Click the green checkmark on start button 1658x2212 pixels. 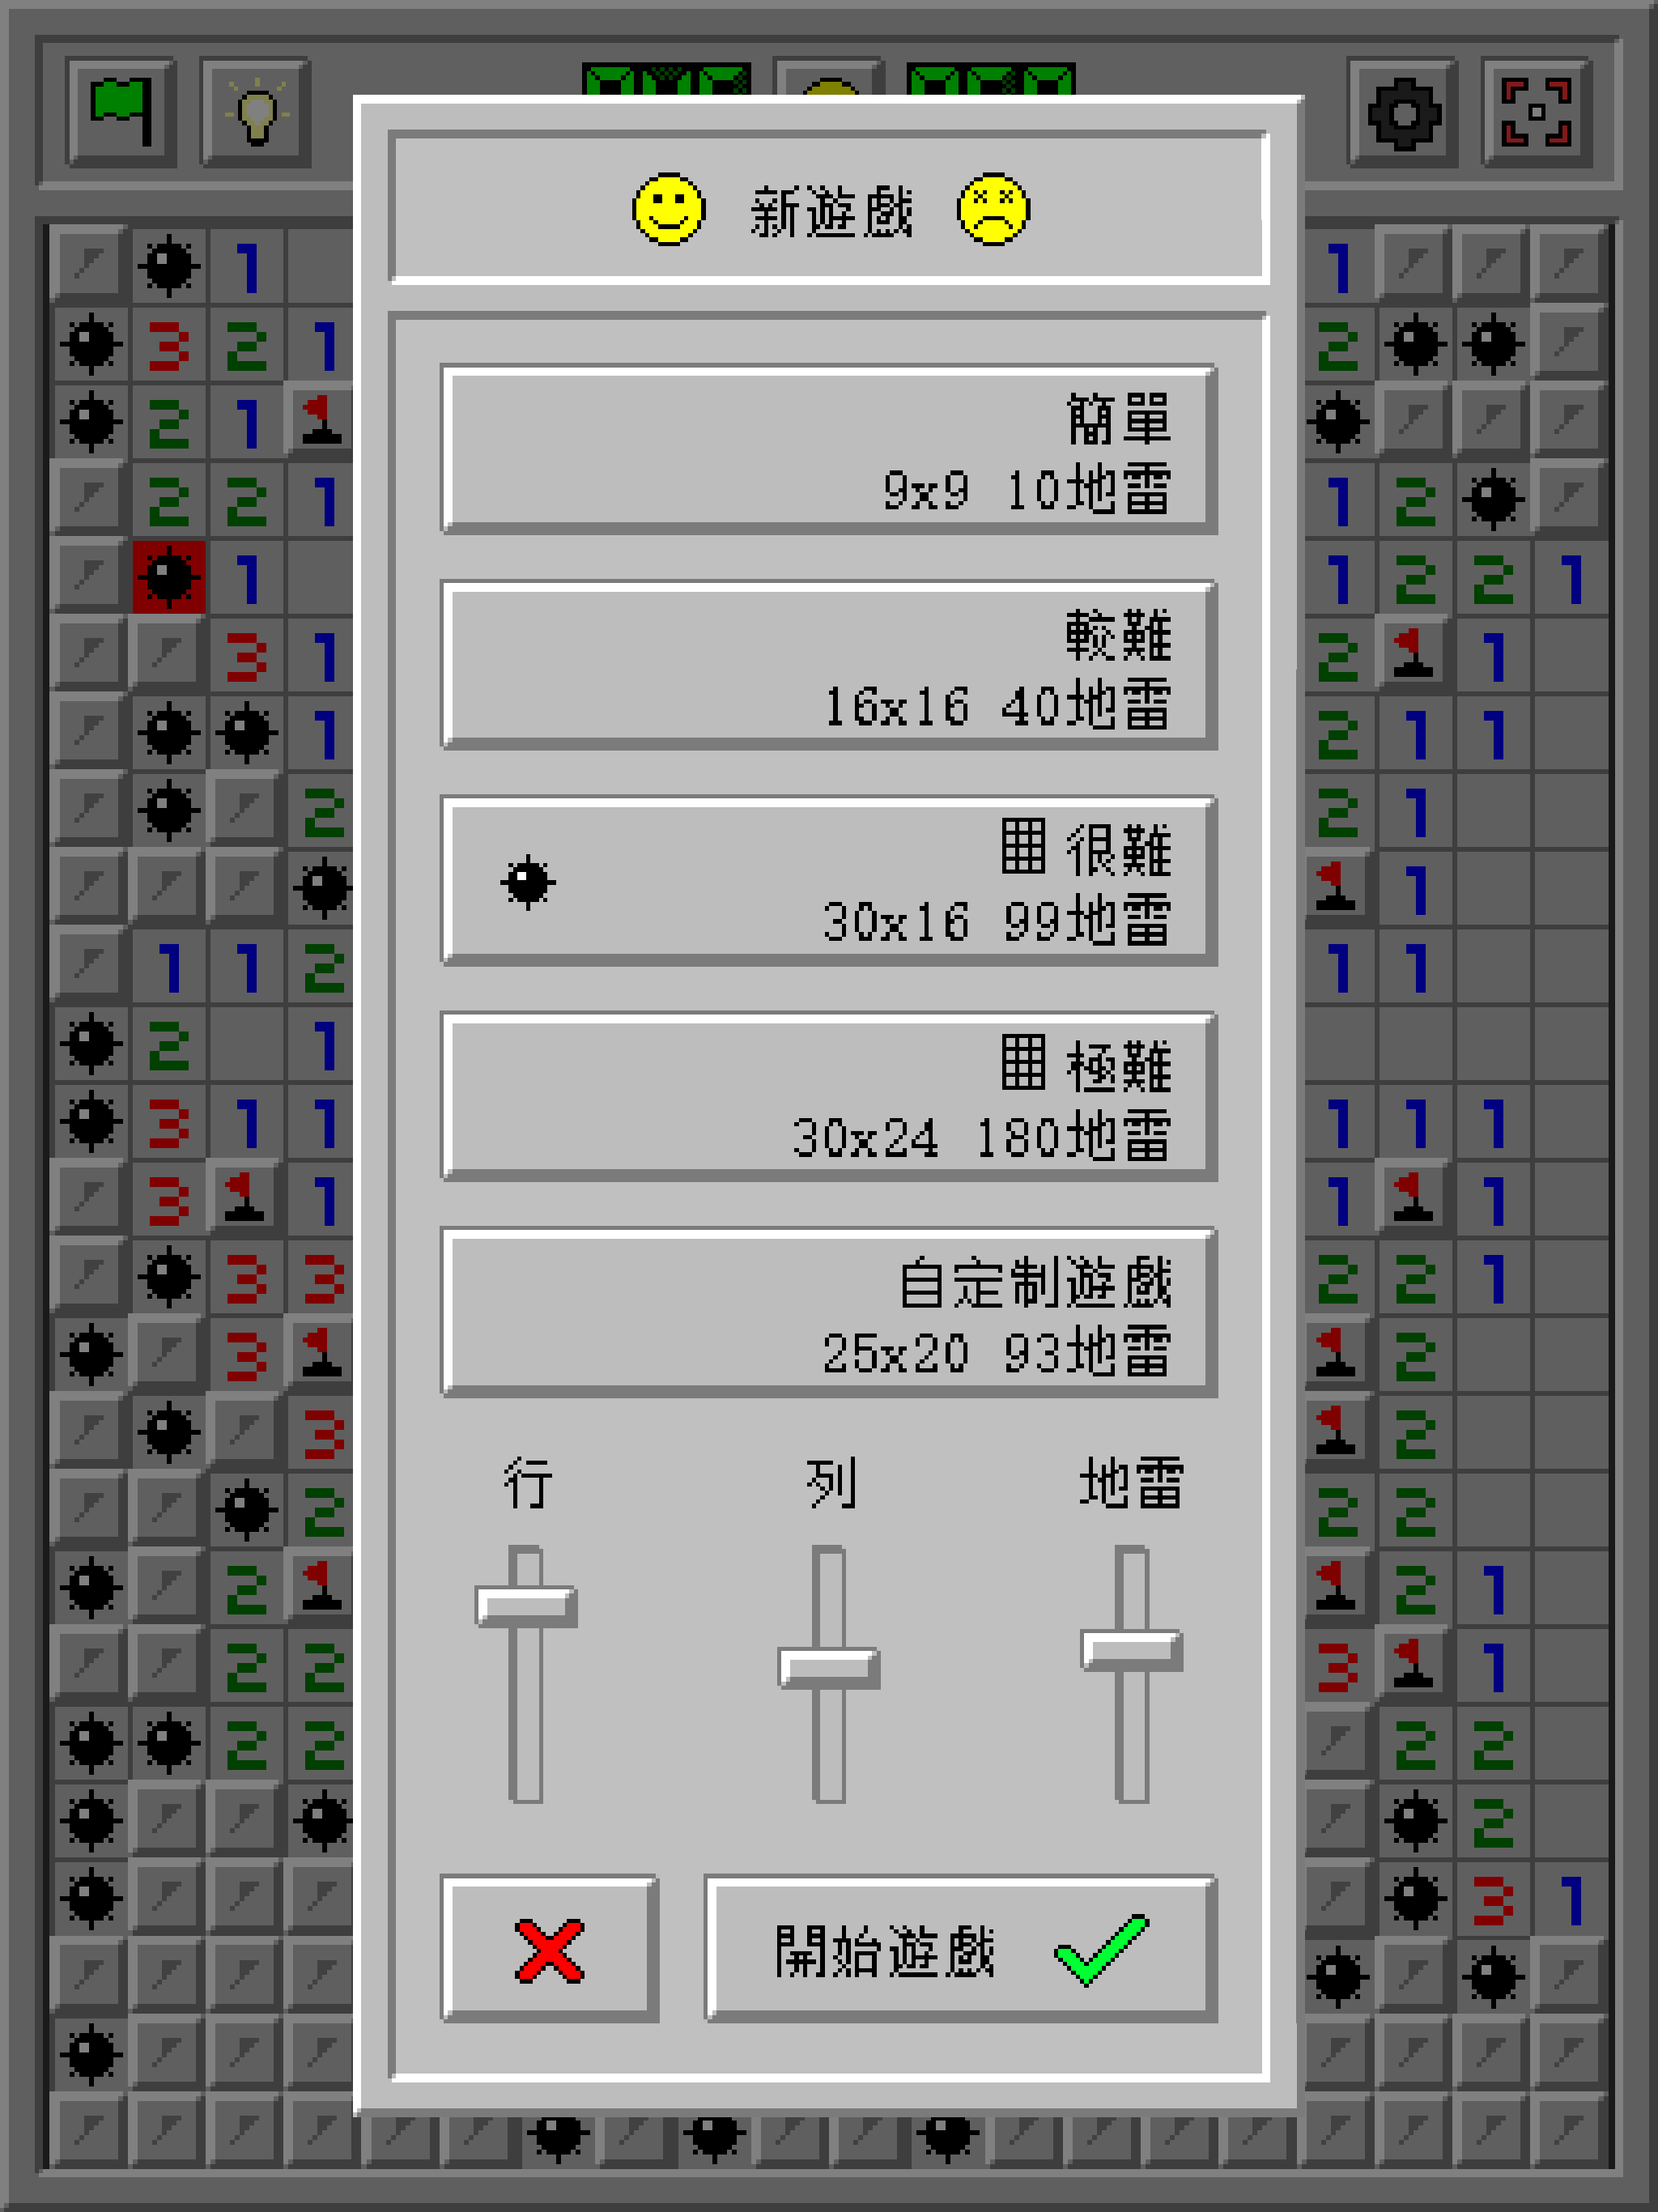1102,1949
